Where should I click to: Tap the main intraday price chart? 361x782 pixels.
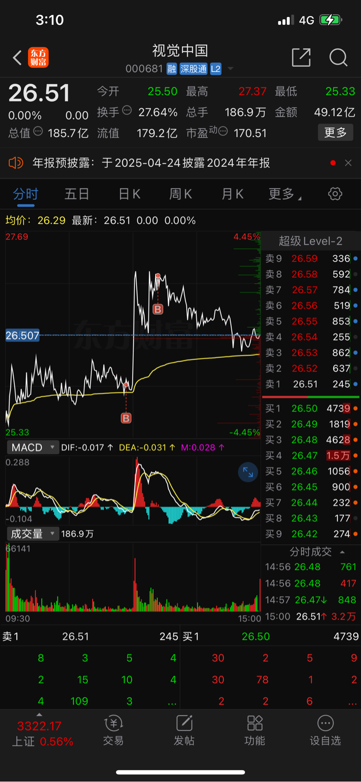133,335
